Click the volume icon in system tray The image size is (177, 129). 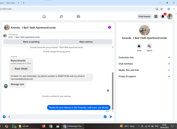[149, 126]
